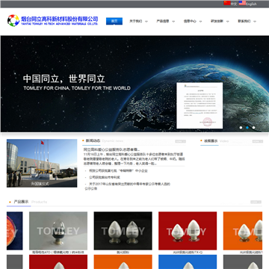Select the first banner slide dot

(x=241, y=128)
